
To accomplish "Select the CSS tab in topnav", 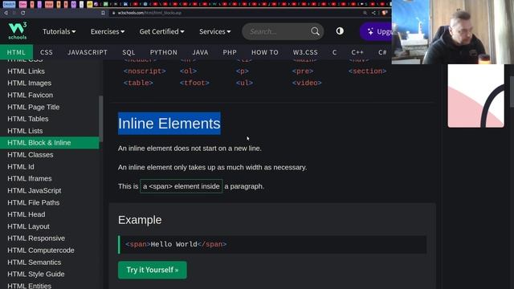I will (47, 52).
